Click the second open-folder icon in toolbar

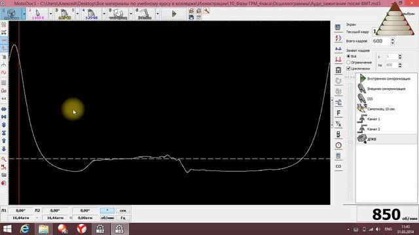coord(199,11)
